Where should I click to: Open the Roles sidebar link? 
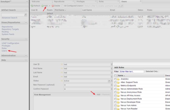4,48
